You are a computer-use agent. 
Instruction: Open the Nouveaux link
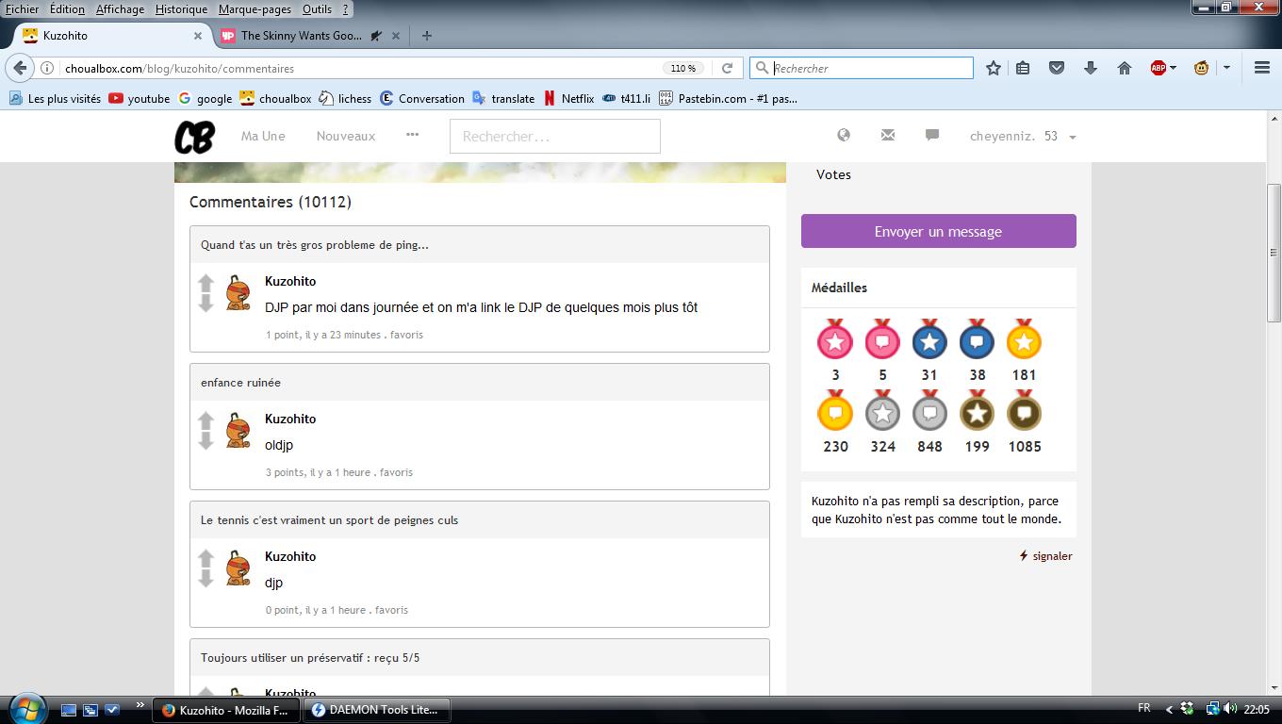click(346, 136)
